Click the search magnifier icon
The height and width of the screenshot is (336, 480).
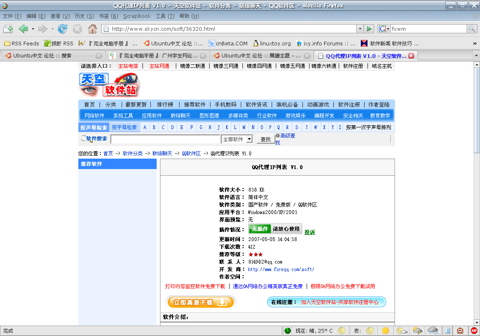tap(472, 29)
